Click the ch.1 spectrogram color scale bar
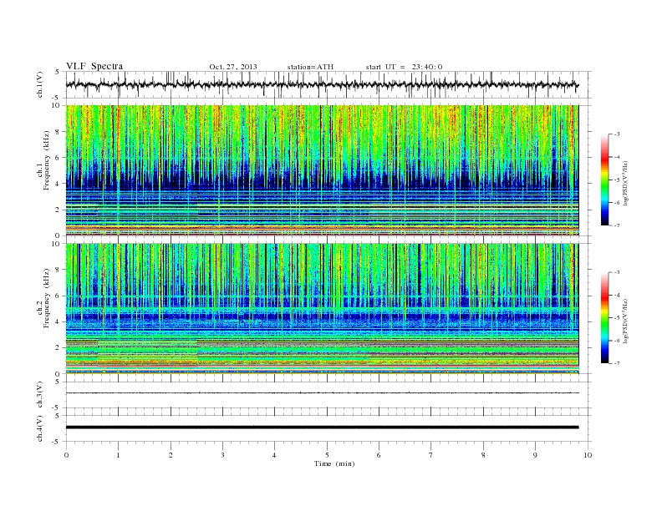 [604, 180]
